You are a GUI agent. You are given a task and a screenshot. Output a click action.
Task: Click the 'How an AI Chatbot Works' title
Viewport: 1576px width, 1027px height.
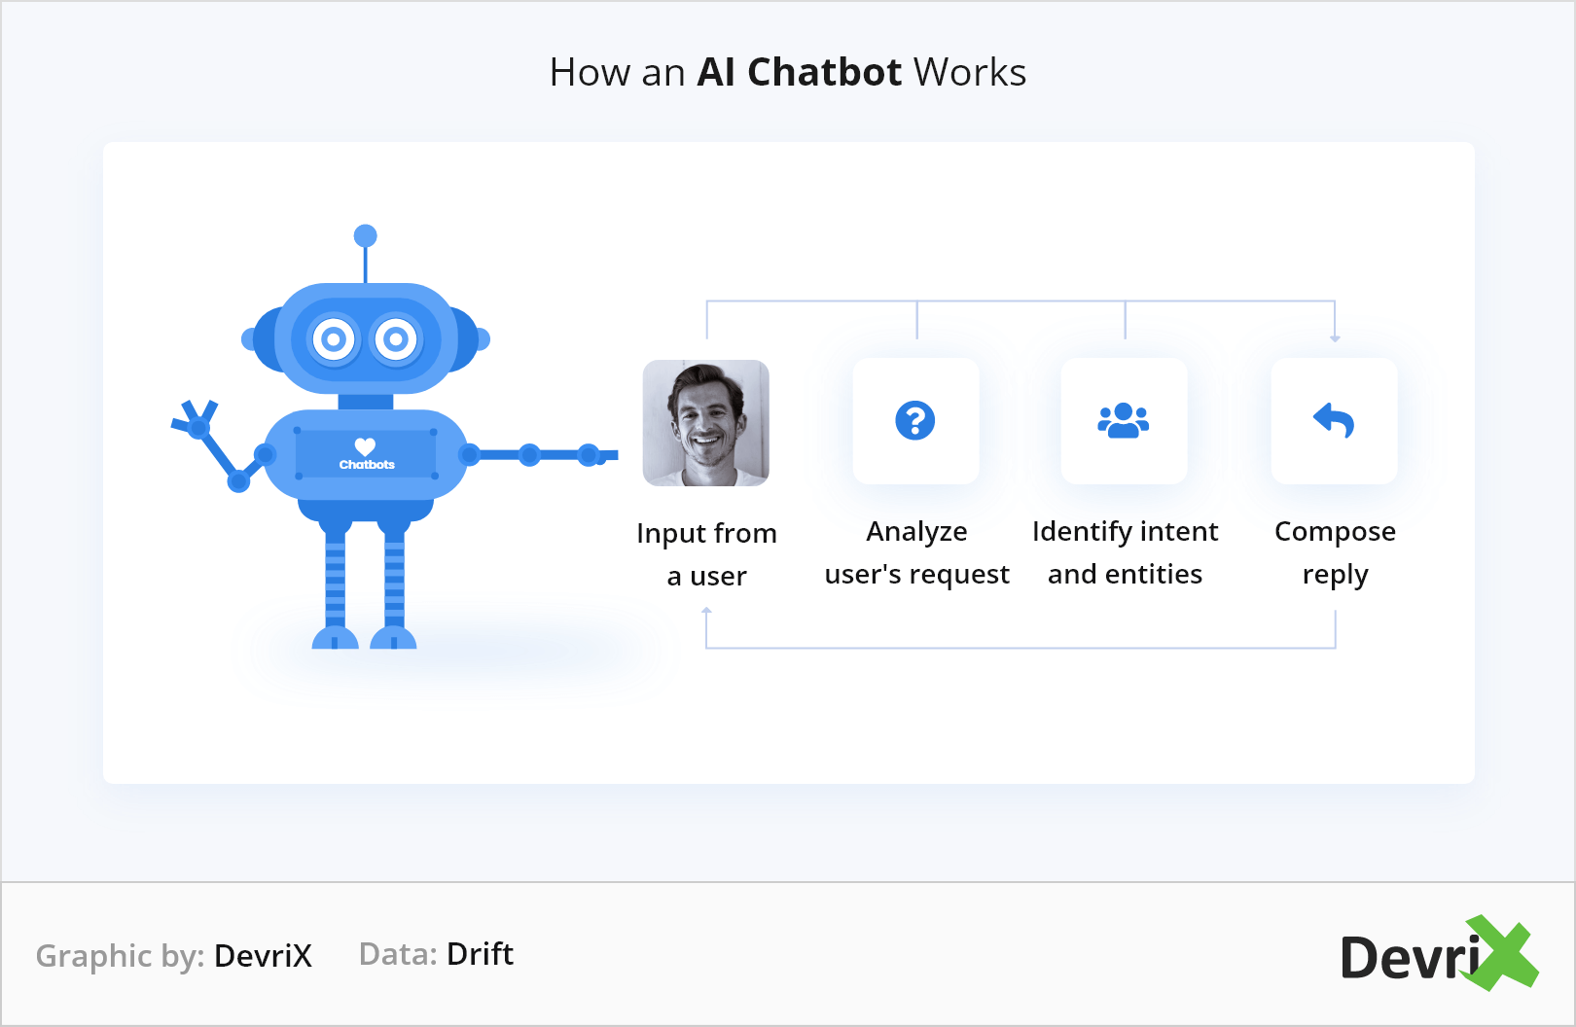pyautogui.click(x=788, y=72)
